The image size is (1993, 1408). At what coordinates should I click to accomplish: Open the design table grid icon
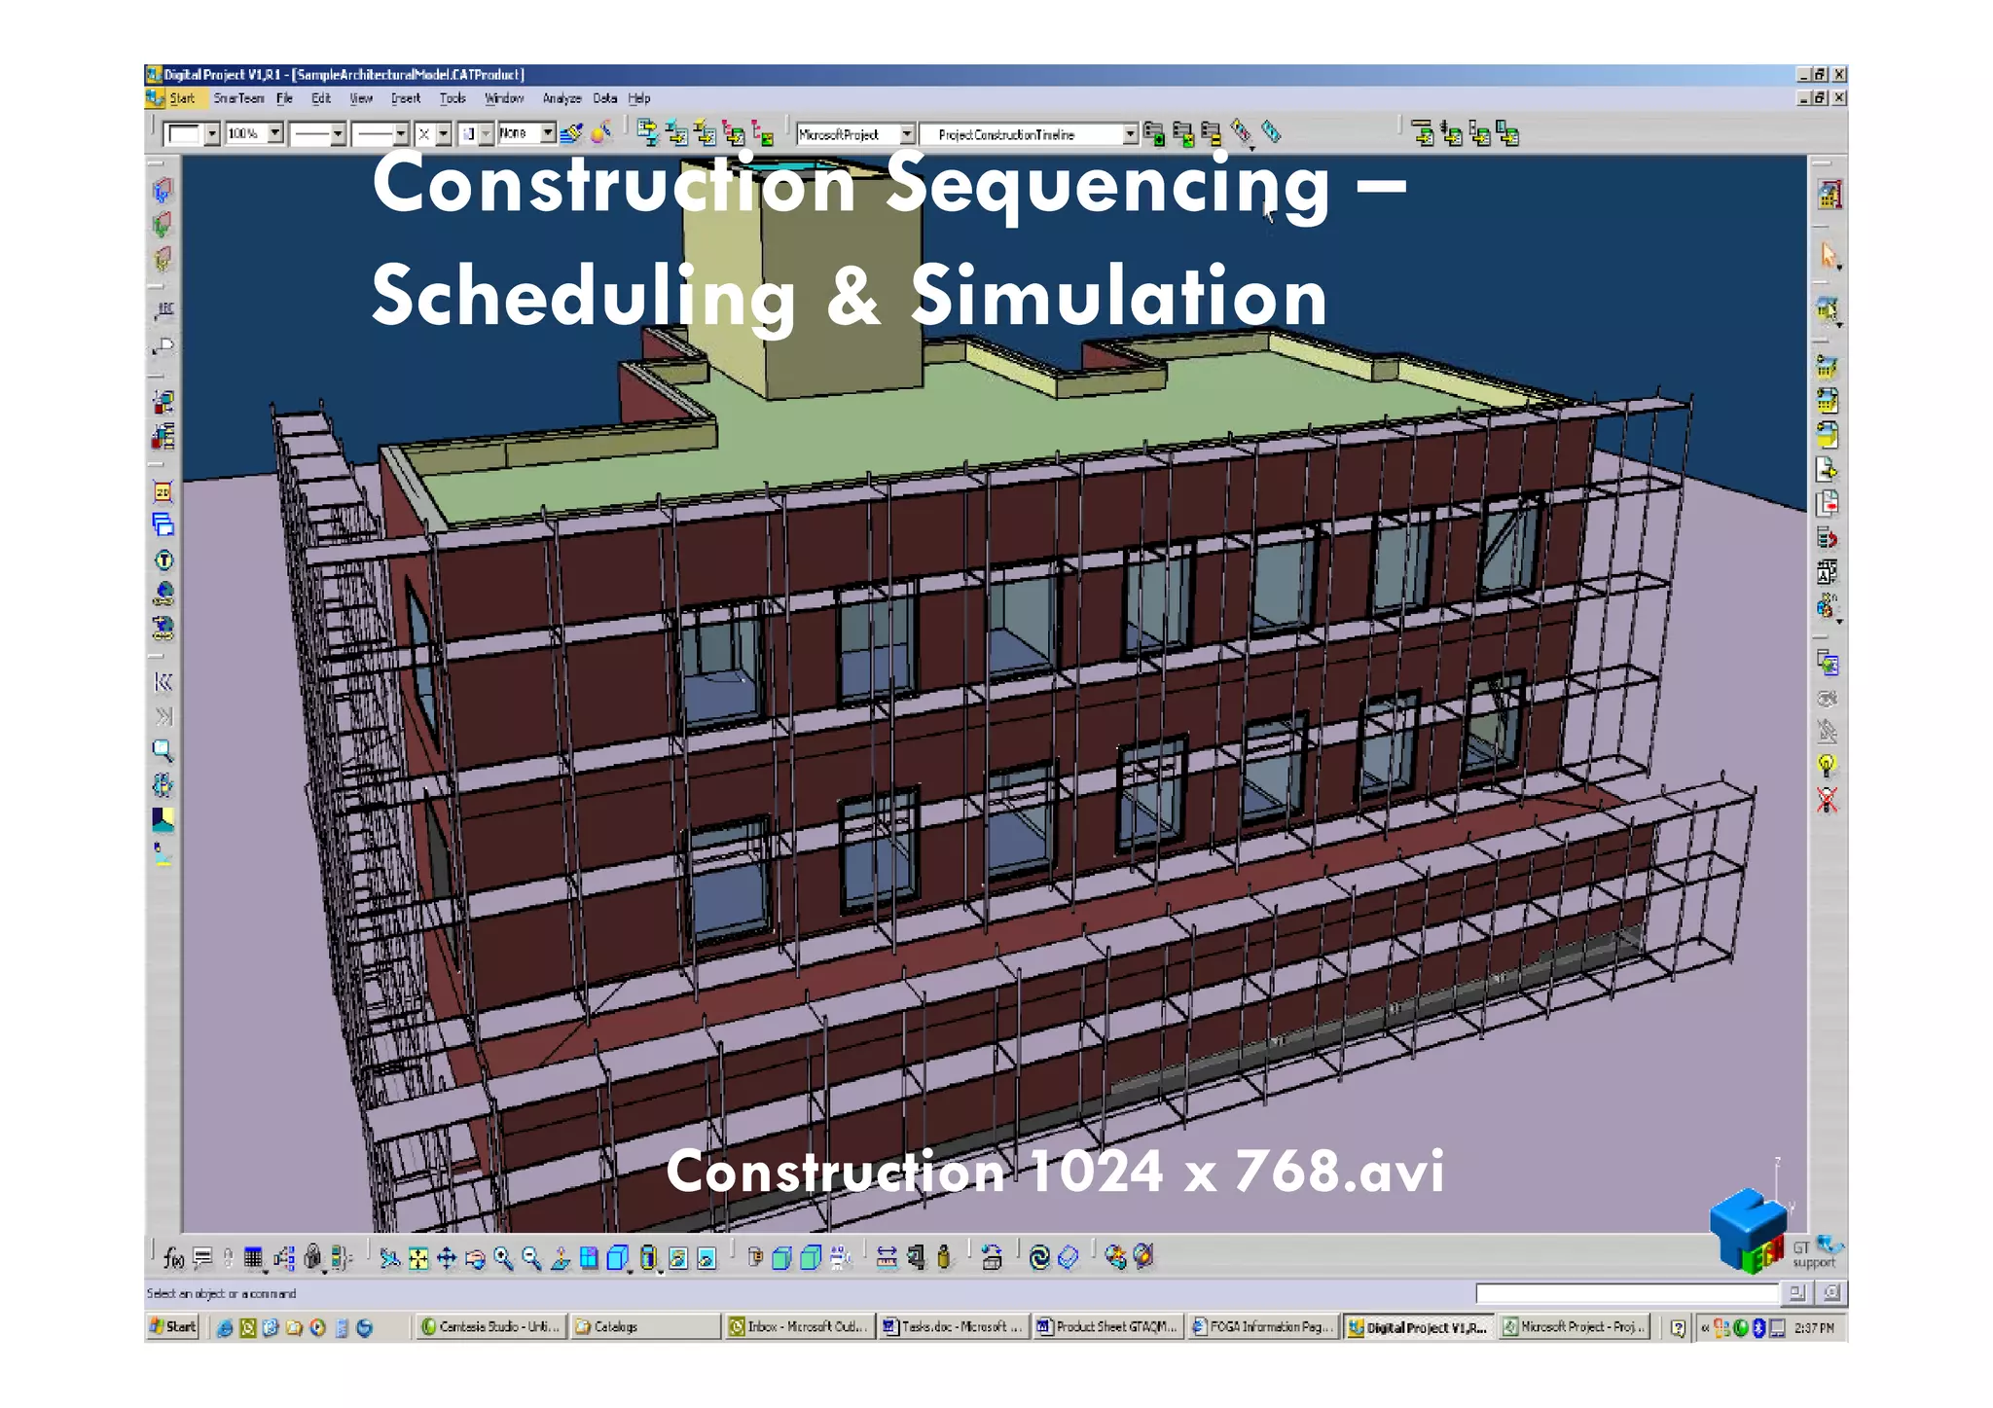(x=254, y=1258)
